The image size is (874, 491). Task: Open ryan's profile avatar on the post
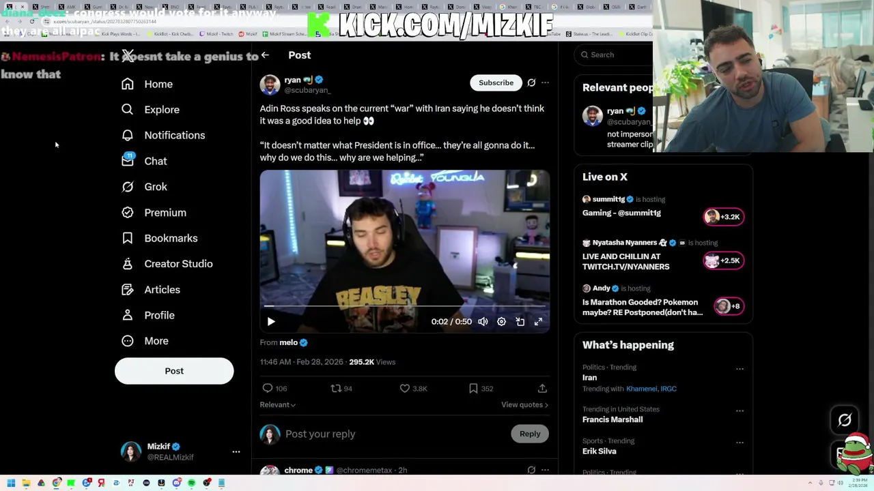(270, 85)
